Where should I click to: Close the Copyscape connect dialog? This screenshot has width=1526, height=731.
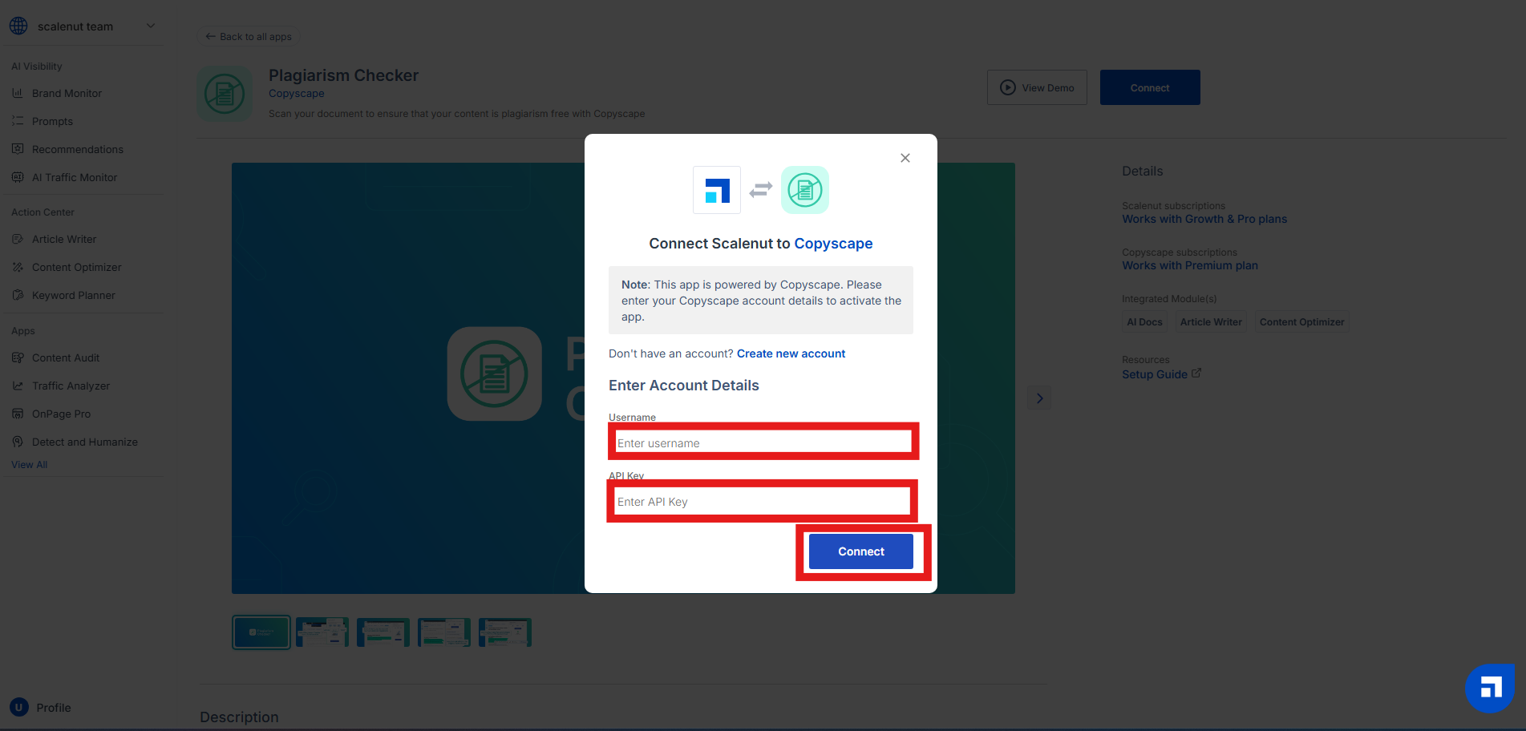coord(905,158)
